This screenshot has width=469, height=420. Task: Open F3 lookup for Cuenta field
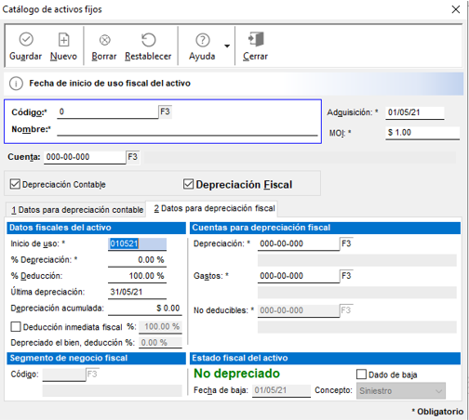(132, 157)
